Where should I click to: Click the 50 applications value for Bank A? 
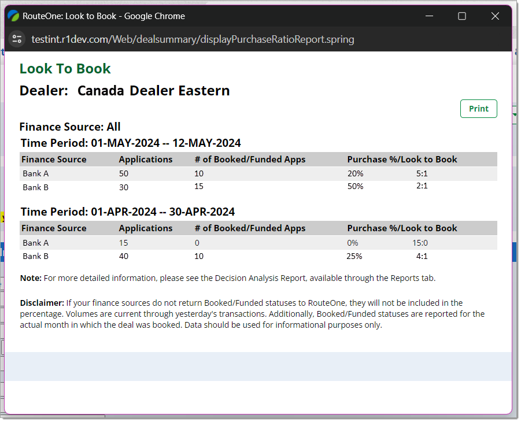coord(124,173)
